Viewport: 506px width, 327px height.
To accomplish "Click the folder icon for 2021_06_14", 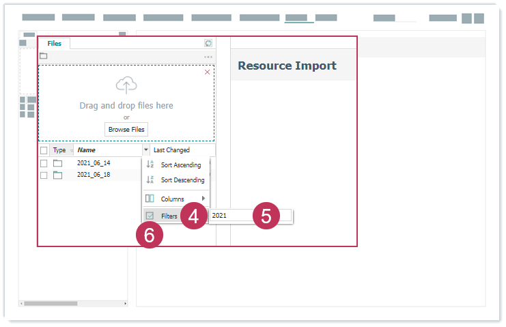I will tap(58, 163).
